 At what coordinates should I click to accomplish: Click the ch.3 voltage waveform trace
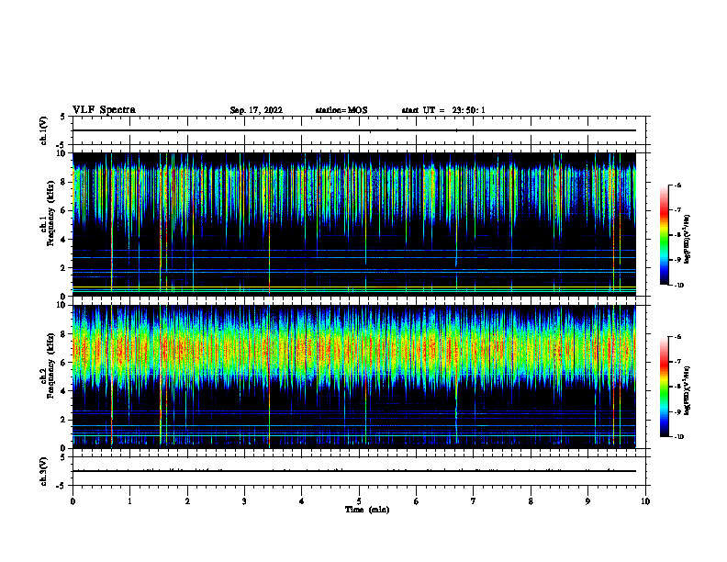[353, 471]
